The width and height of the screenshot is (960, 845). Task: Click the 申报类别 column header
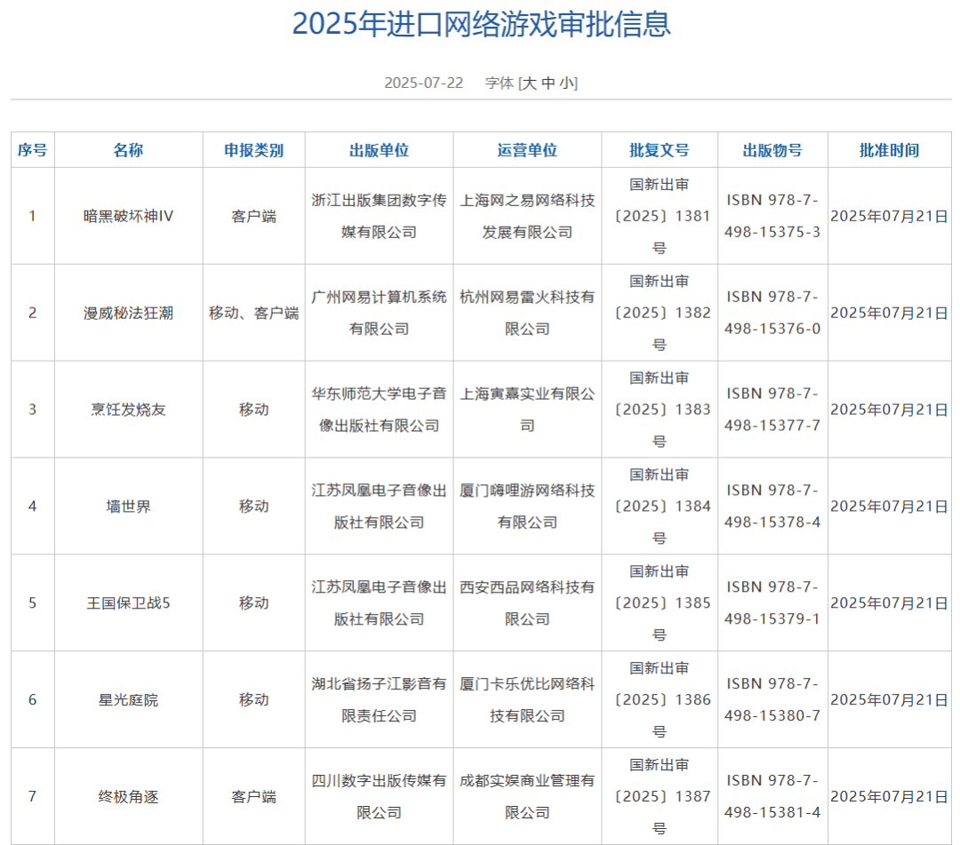click(253, 150)
